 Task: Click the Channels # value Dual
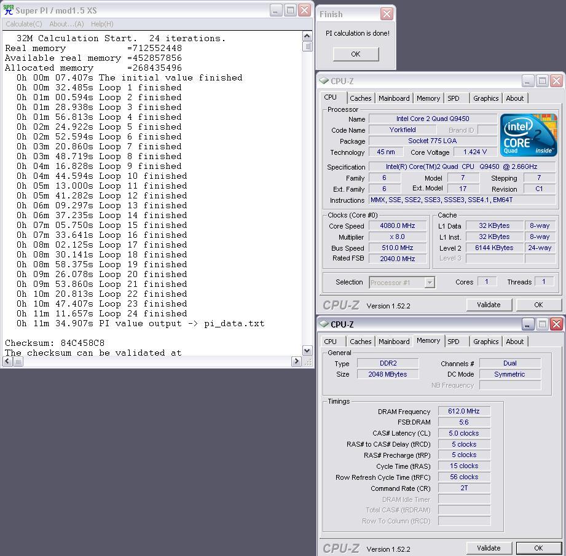[x=510, y=363]
